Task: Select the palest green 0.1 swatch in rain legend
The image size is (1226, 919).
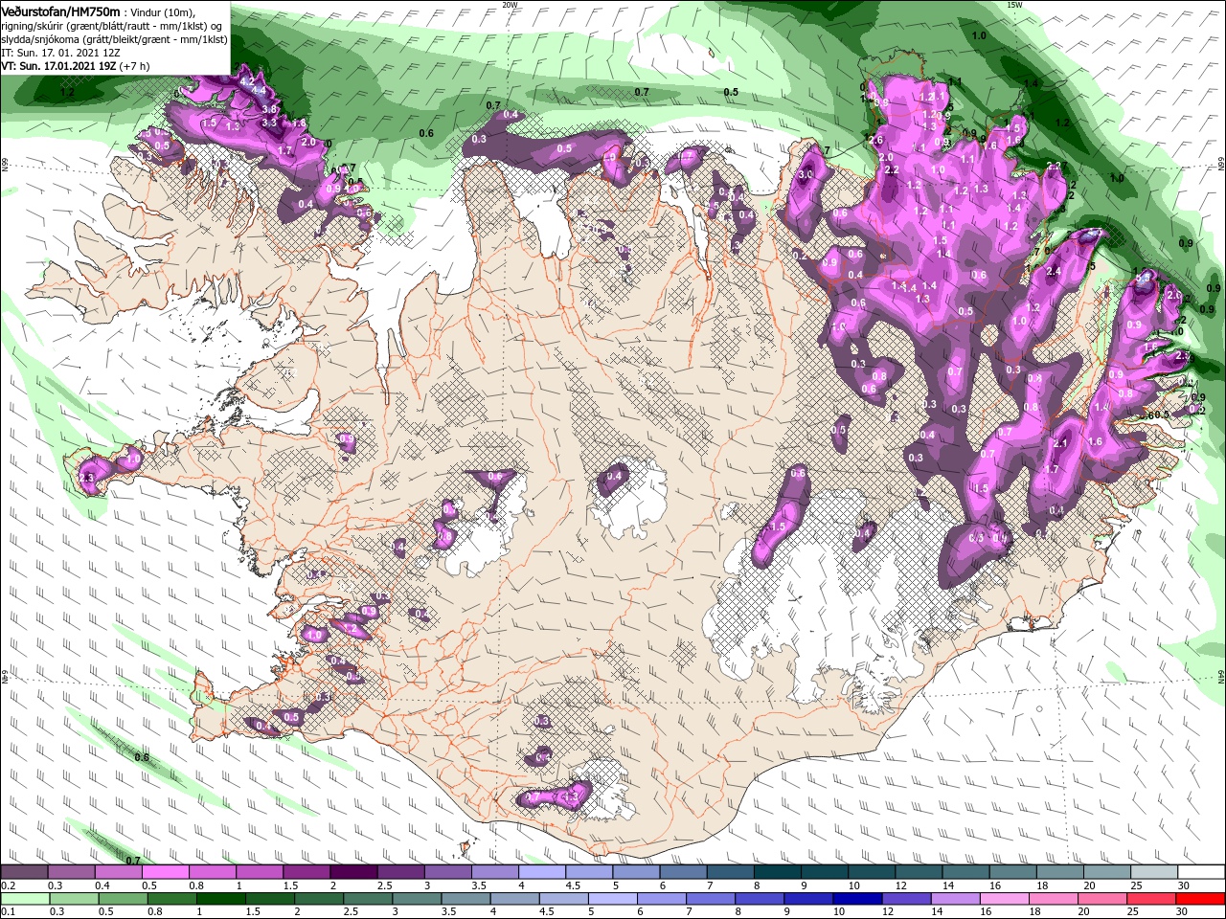Action: (x=25, y=899)
